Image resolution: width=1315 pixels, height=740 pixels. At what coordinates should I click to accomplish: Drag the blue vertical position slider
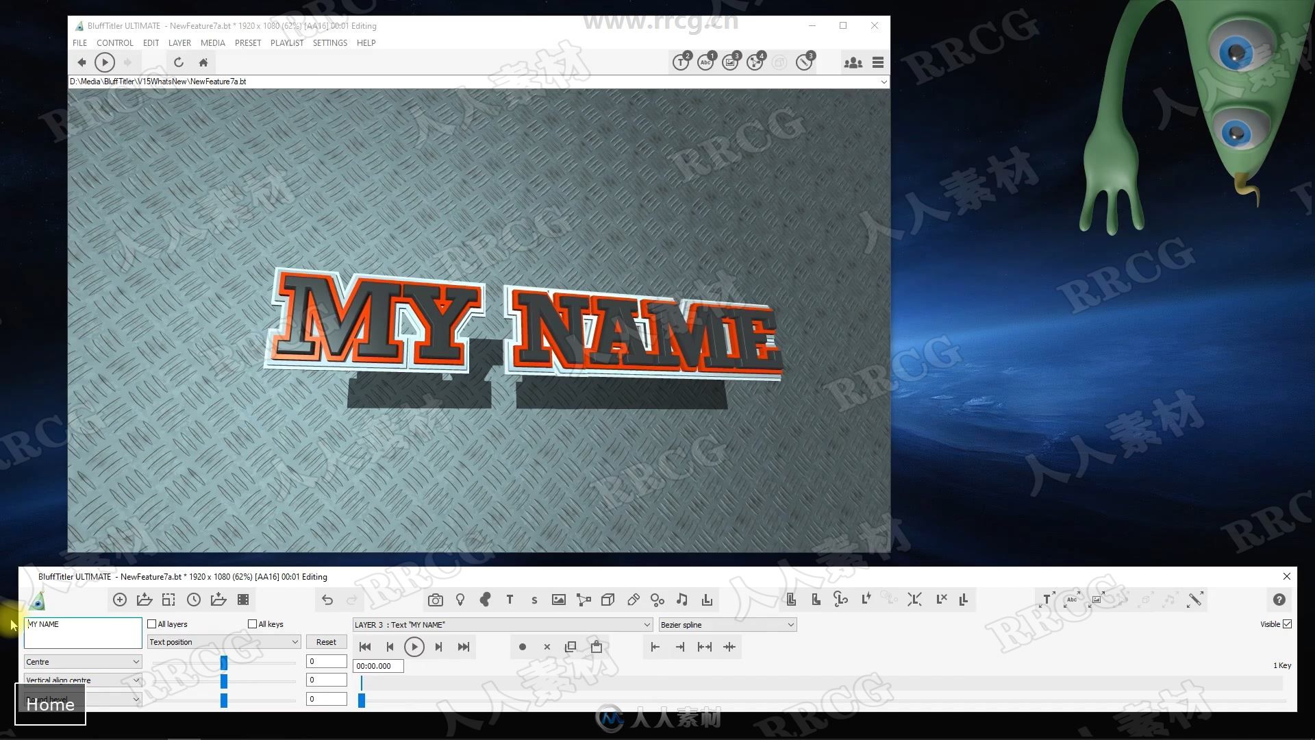point(223,680)
